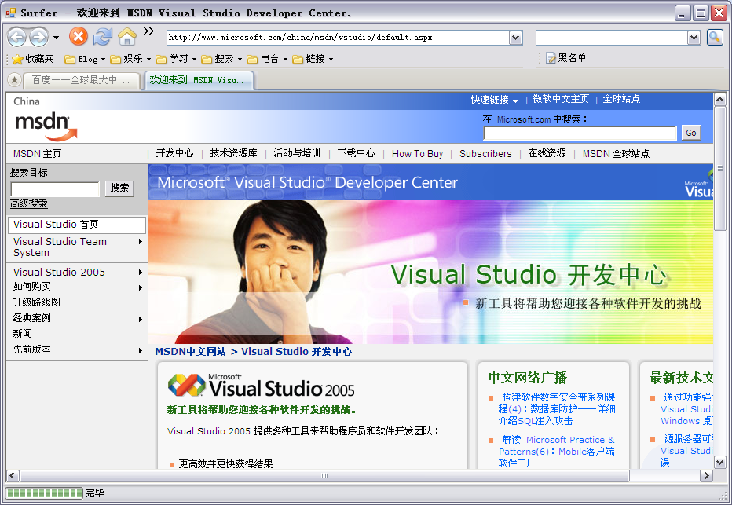Screen dimensions: 732x505
Task: Open the search box dropdown arrow
Action: [x=694, y=38]
